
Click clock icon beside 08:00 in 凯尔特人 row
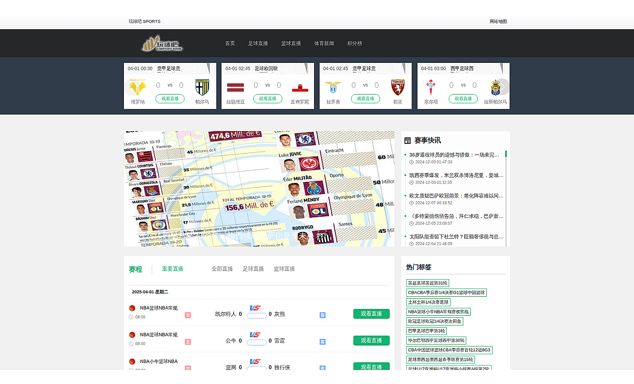point(131,317)
